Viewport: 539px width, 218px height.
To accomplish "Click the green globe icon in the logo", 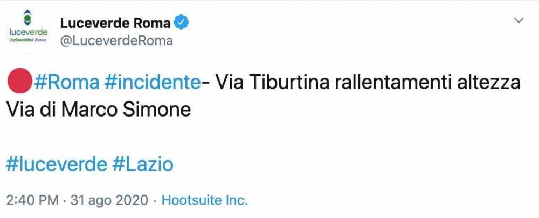I will point(29,18).
